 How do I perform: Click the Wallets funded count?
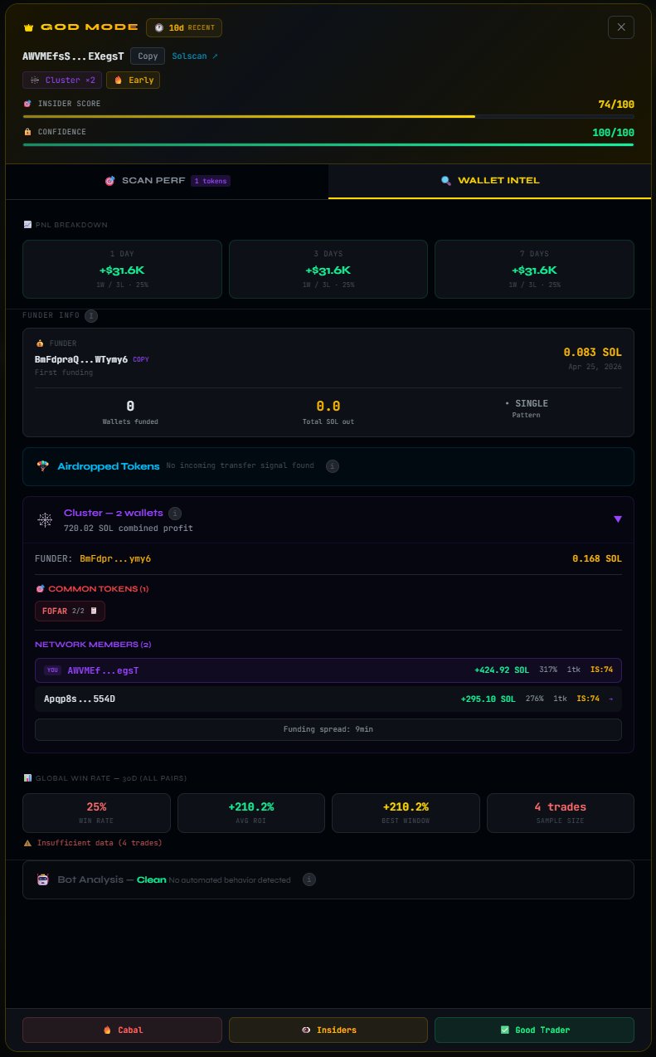[x=130, y=407]
